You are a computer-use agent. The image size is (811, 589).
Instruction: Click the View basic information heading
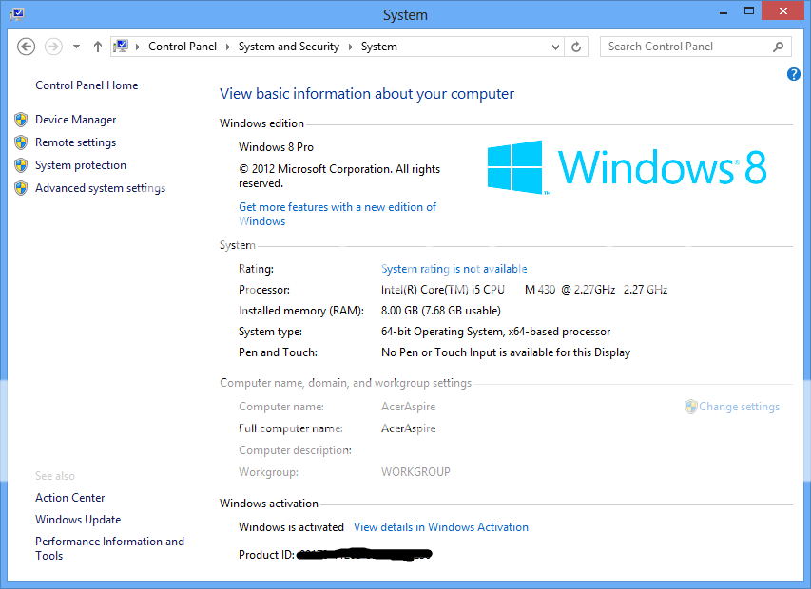367,93
